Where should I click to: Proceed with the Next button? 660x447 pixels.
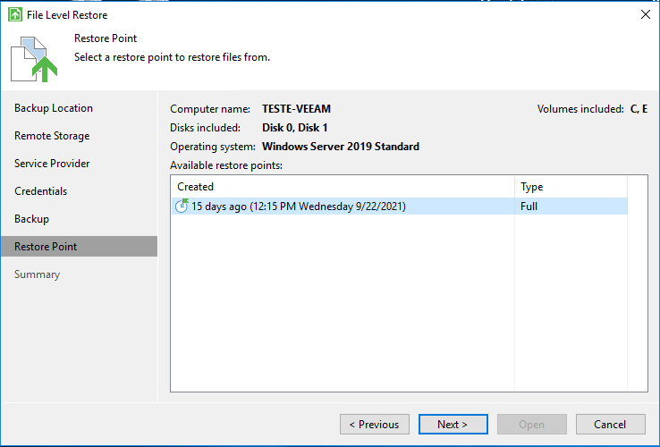pyautogui.click(x=453, y=425)
